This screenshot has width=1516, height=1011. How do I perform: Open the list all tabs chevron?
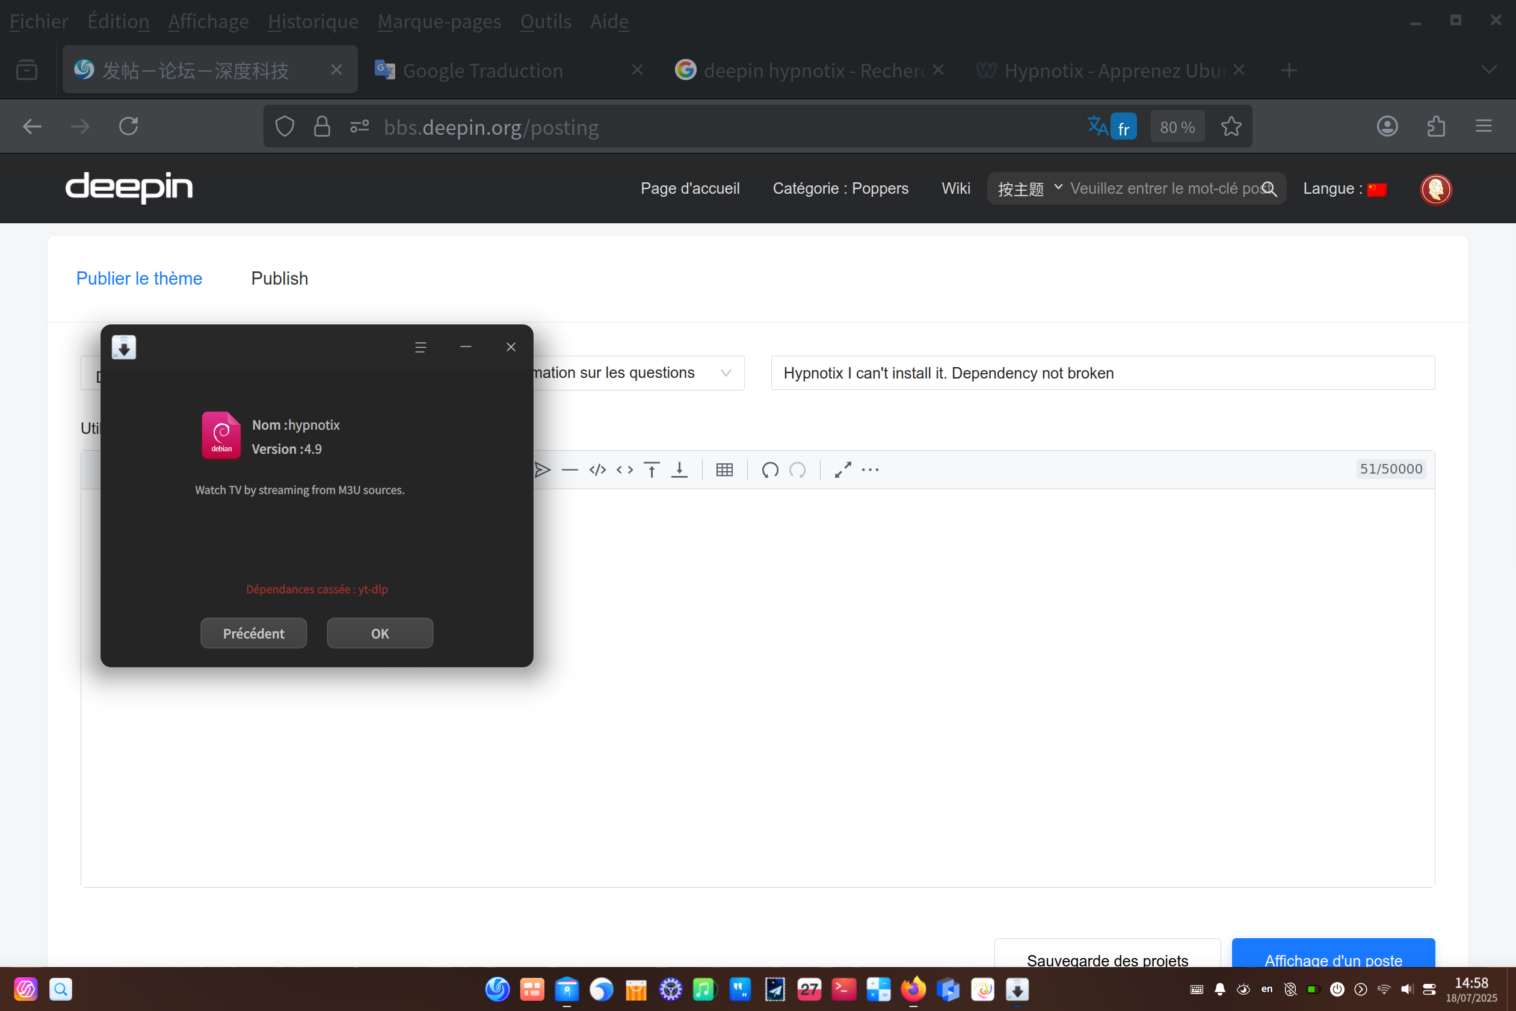point(1488,70)
